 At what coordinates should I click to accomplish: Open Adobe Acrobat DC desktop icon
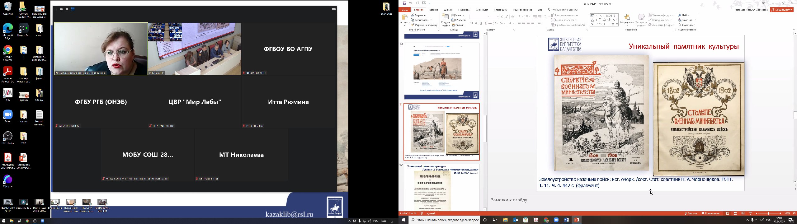[8, 75]
